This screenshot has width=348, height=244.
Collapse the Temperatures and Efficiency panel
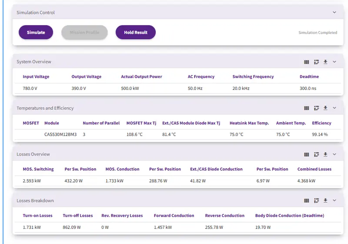coord(334,108)
